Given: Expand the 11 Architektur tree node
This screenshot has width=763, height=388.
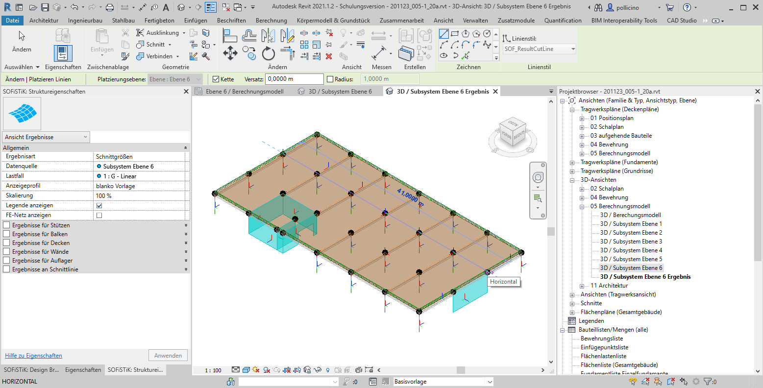Looking at the screenshot, I should (x=582, y=286).
